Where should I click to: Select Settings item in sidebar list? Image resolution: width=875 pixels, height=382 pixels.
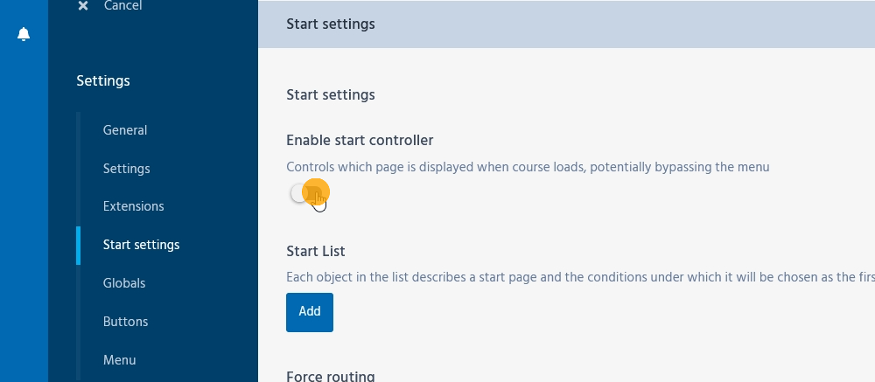tap(127, 169)
